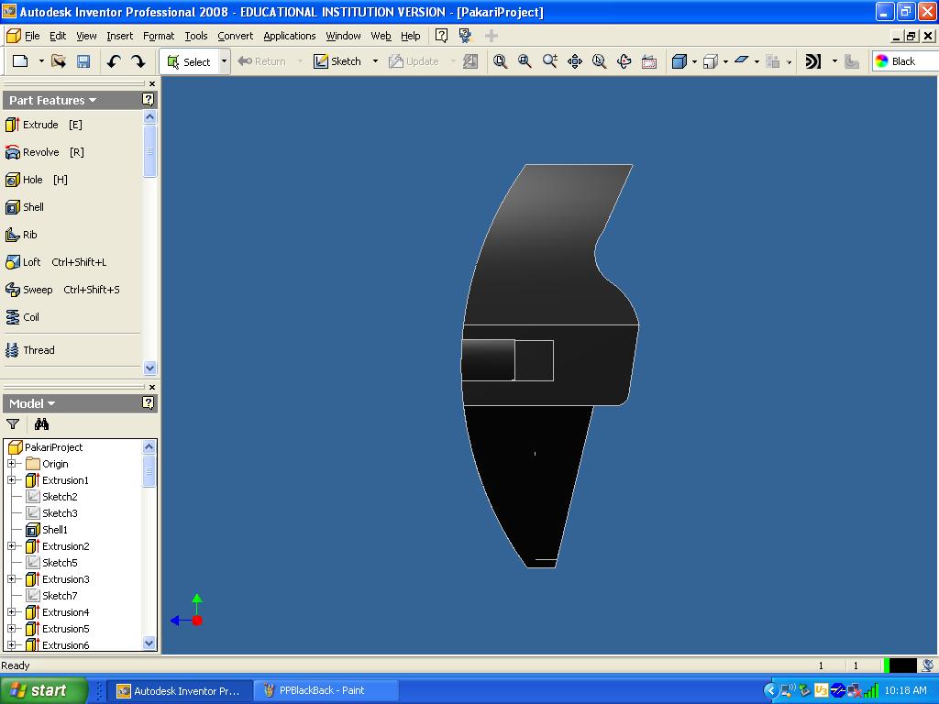The image size is (939, 704).
Task: Select the Extrude tool
Action: 41,125
